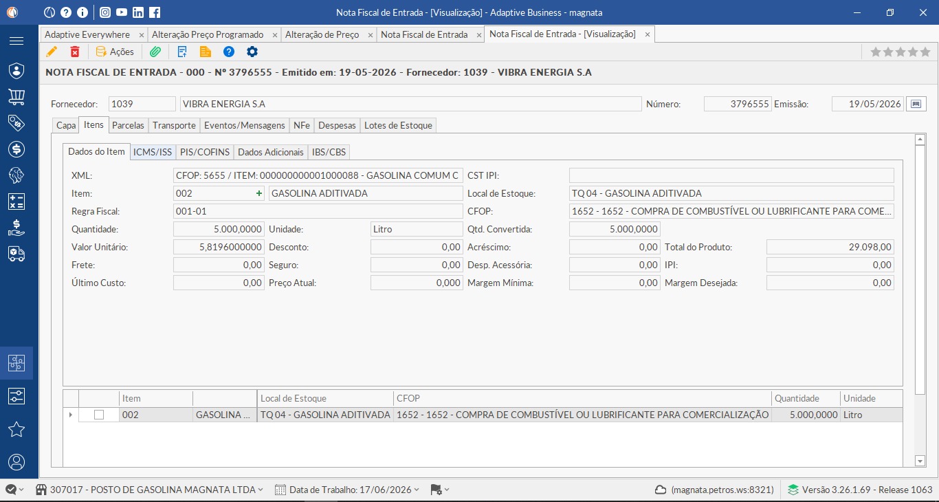939x502 pixels.
Task: Click the YouTube icon in title bar
Action: (122, 12)
